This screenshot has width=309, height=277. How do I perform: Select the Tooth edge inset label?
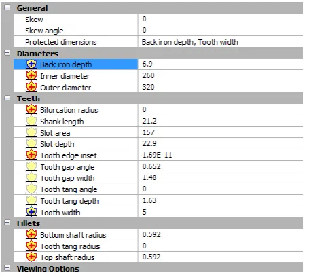[69, 155]
